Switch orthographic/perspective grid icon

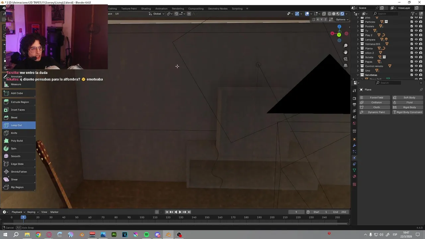(346, 65)
